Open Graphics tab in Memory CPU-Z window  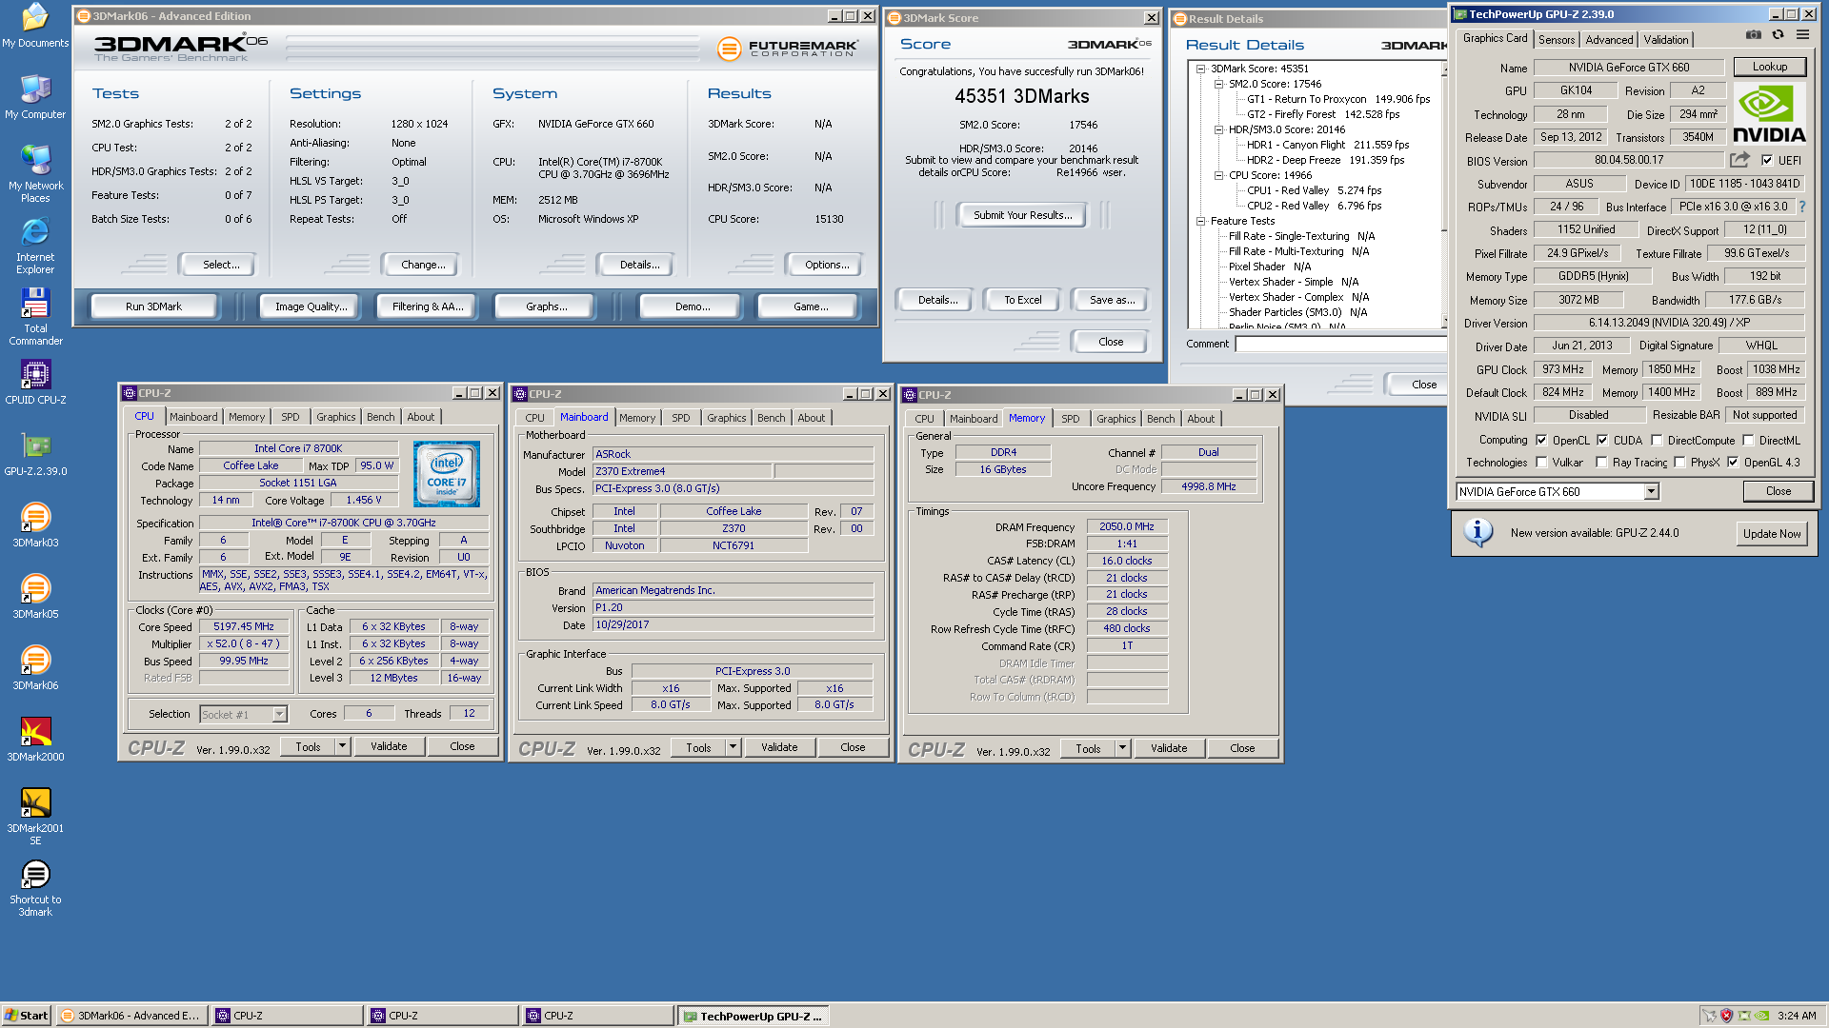click(1115, 419)
